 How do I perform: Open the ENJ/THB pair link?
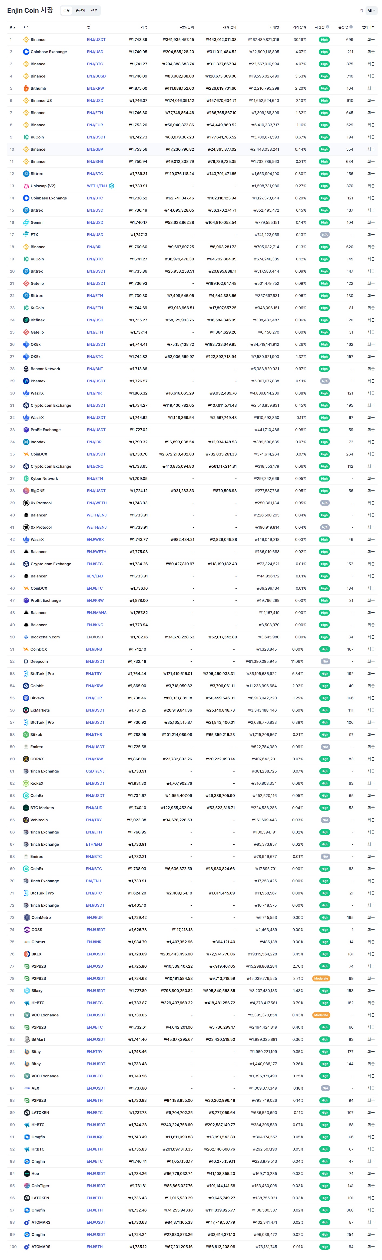(94, 735)
